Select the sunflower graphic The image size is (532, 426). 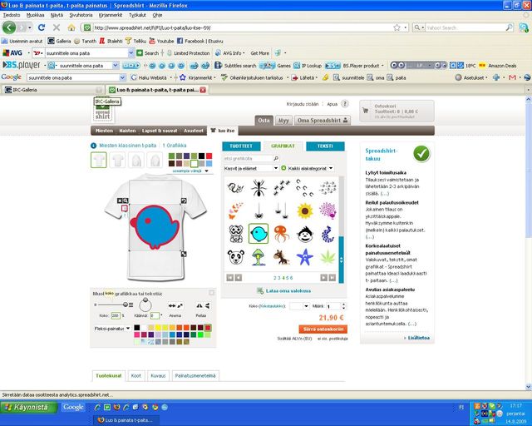tap(304, 210)
